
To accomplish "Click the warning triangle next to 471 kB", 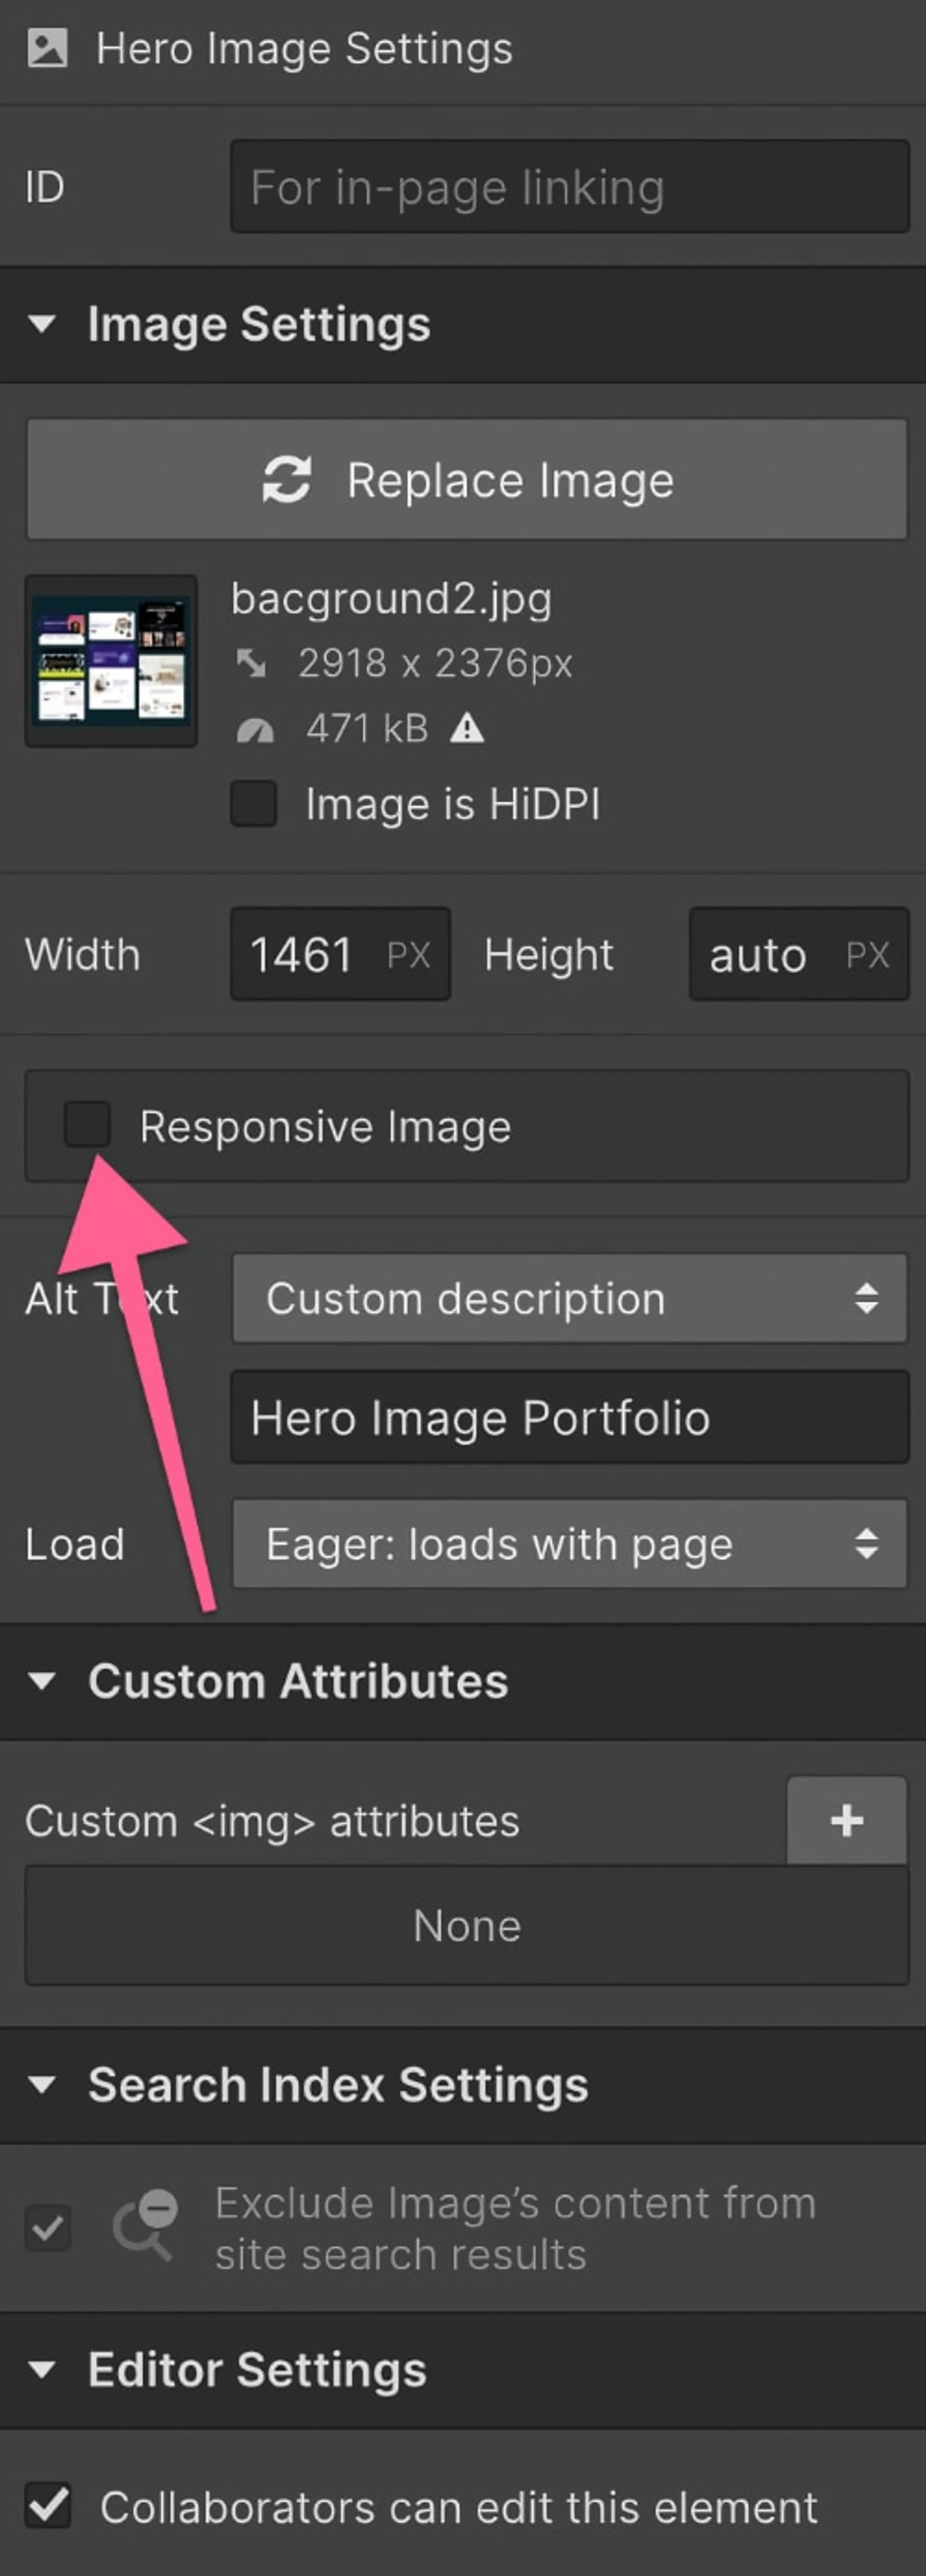I will click(467, 729).
